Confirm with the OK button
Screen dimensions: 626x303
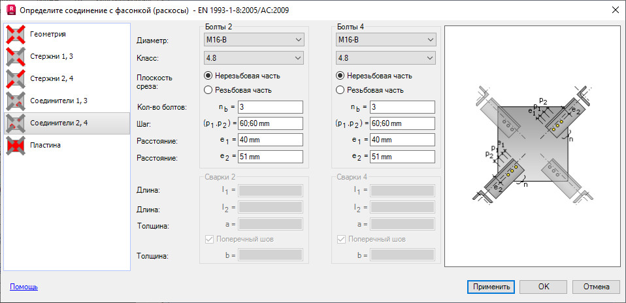(x=544, y=287)
